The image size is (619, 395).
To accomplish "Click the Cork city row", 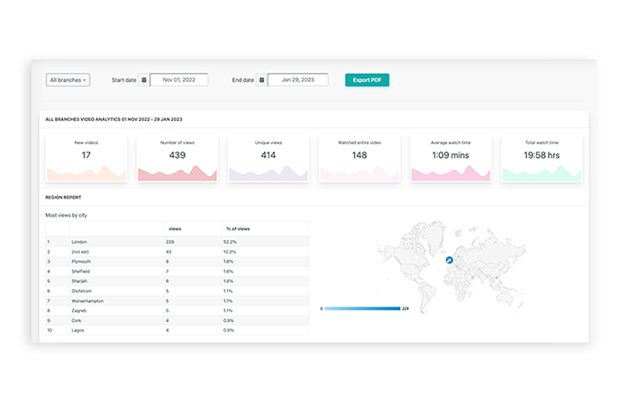I will click(178, 320).
